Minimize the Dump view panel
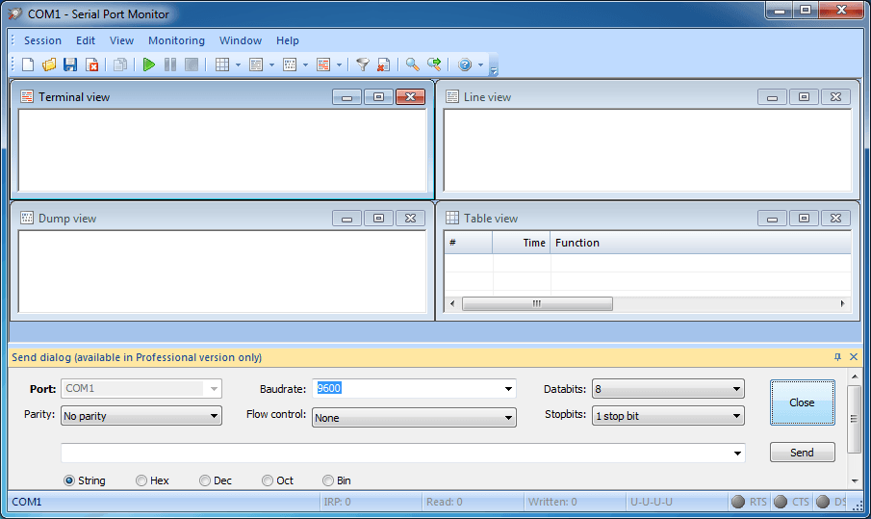The width and height of the screenshot is (871, 519). (346, 219)
